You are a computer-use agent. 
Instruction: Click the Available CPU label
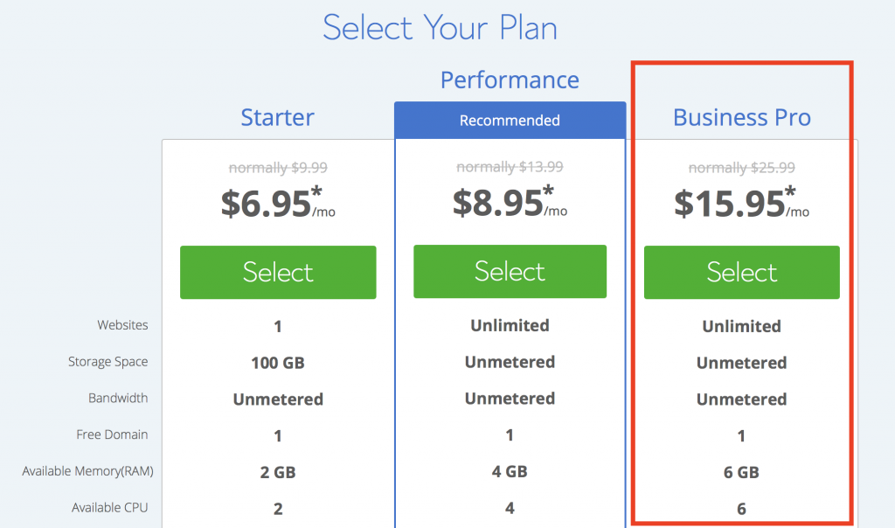point(109,507)
